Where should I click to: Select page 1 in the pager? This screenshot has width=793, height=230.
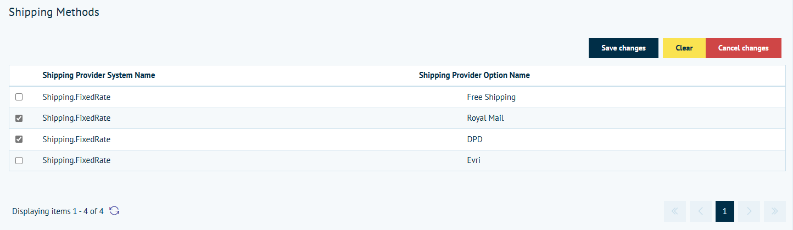(x=724, y=211)
